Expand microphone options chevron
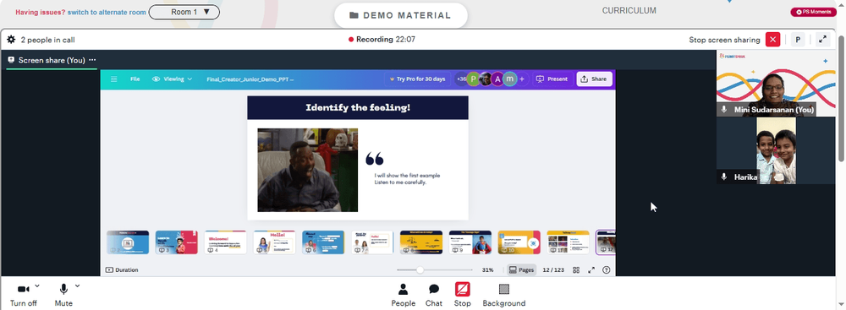The height and width of the screenshot is (310, 846). [x=77, y=286]
